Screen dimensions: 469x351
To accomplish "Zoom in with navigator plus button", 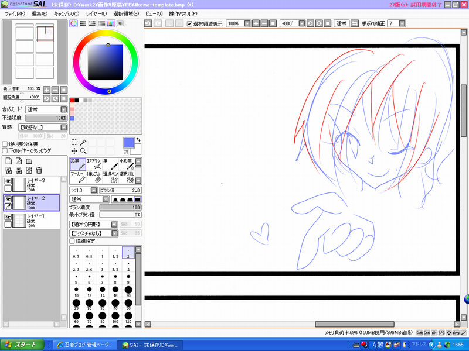I will coord(47,90).
